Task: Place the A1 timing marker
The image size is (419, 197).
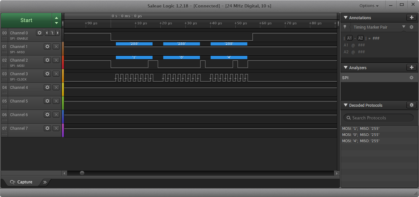Action: (x=349, y=38)
